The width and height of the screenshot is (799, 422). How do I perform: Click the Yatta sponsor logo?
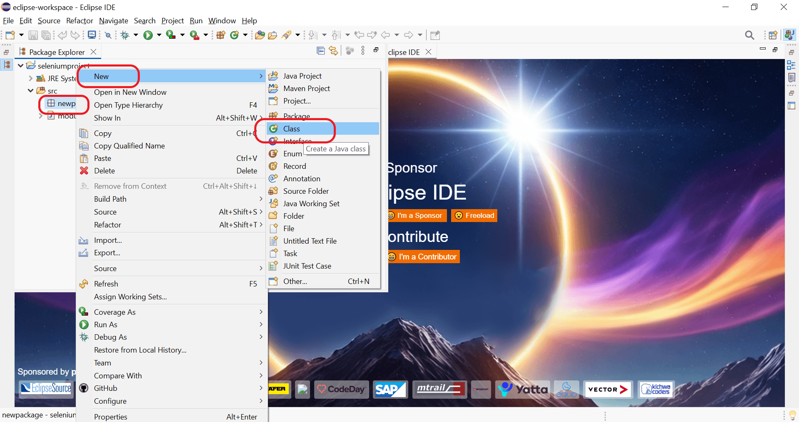click(x=523, y=390)
